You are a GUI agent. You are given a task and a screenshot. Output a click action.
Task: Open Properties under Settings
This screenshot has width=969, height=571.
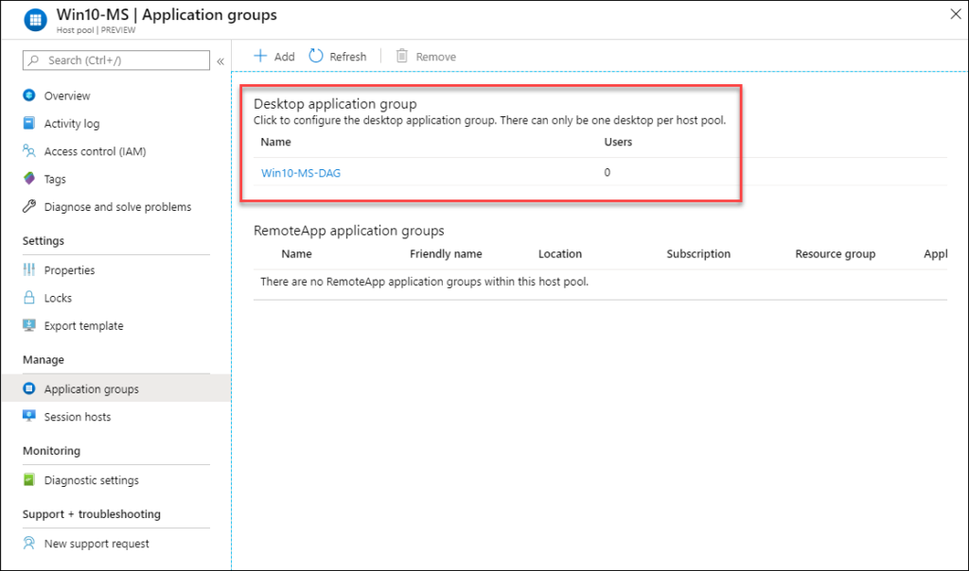coord(69,270)
